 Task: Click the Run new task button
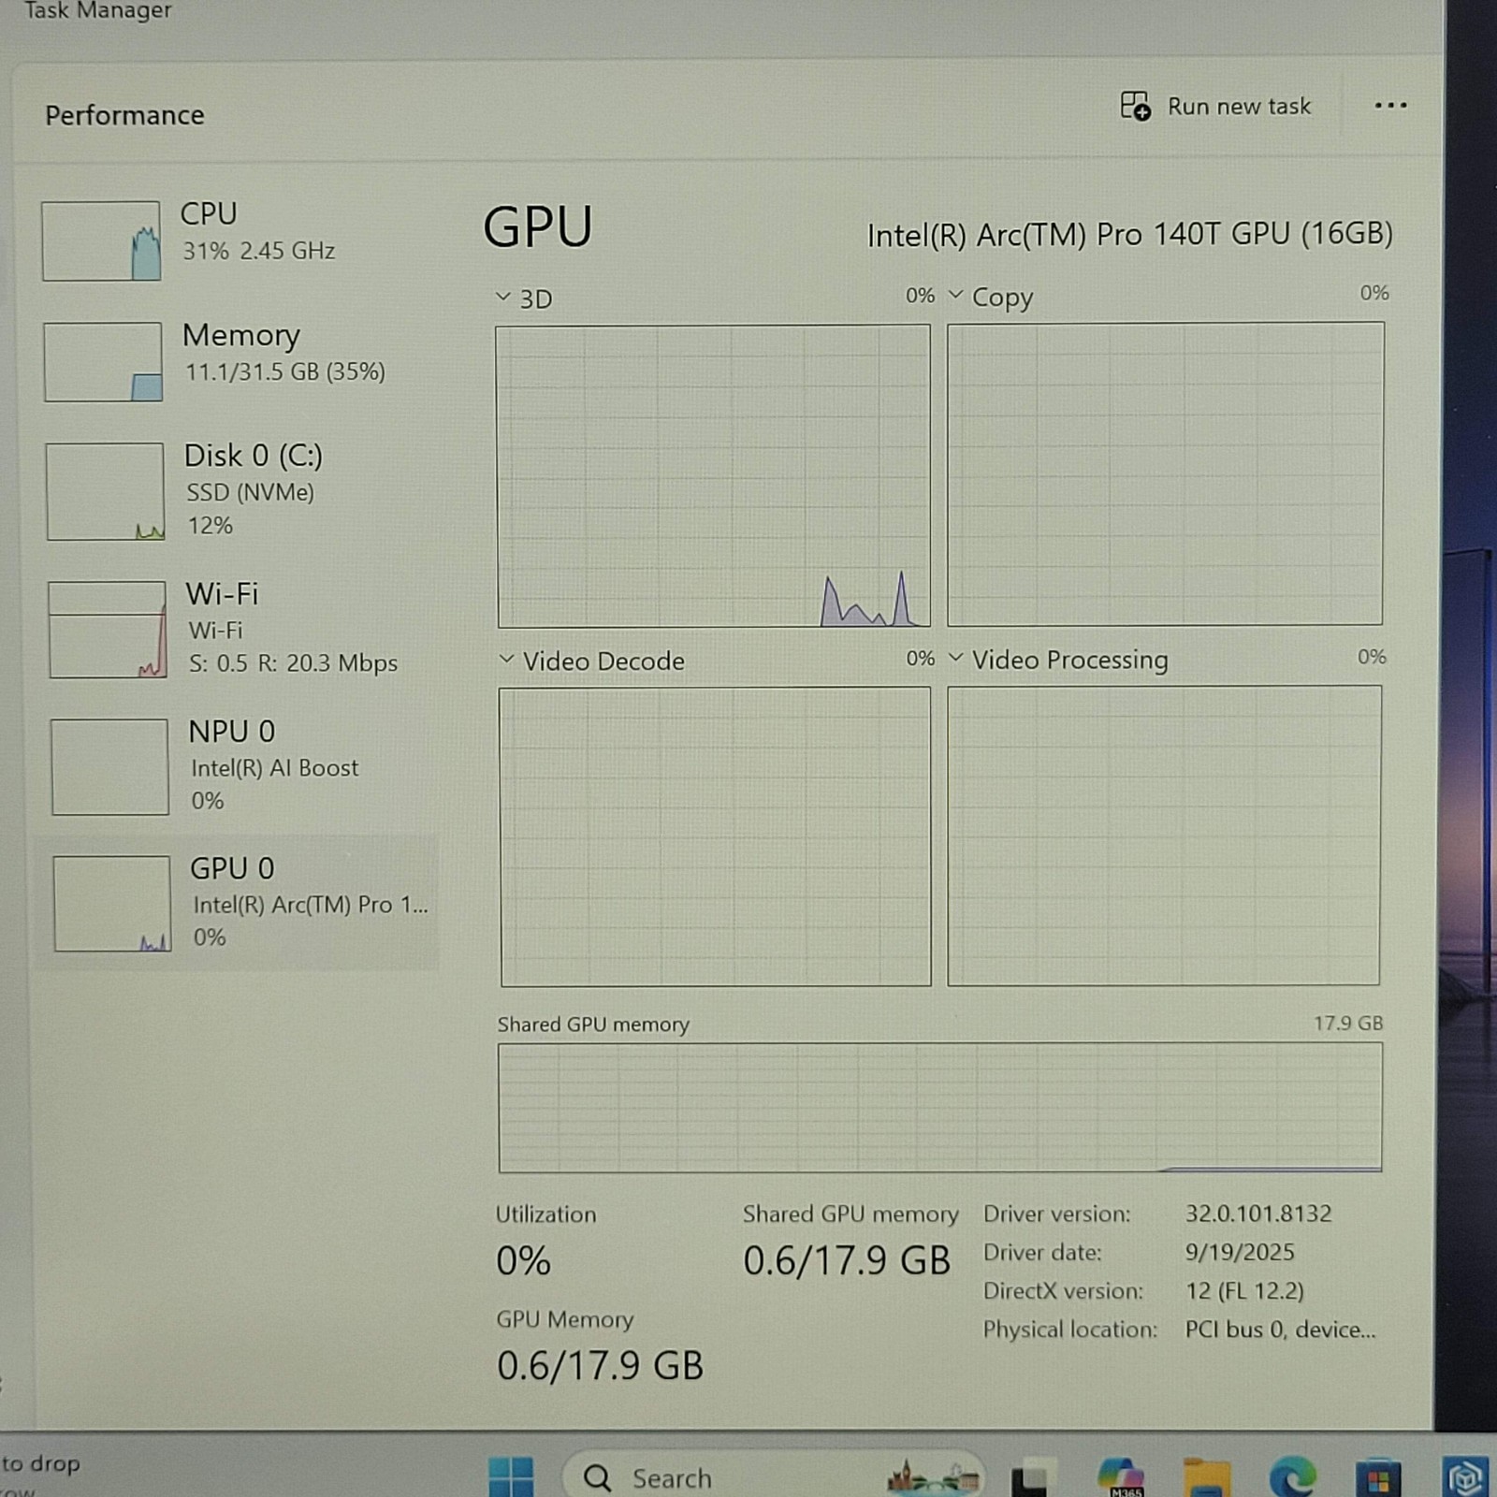(x=1215, y=107)
